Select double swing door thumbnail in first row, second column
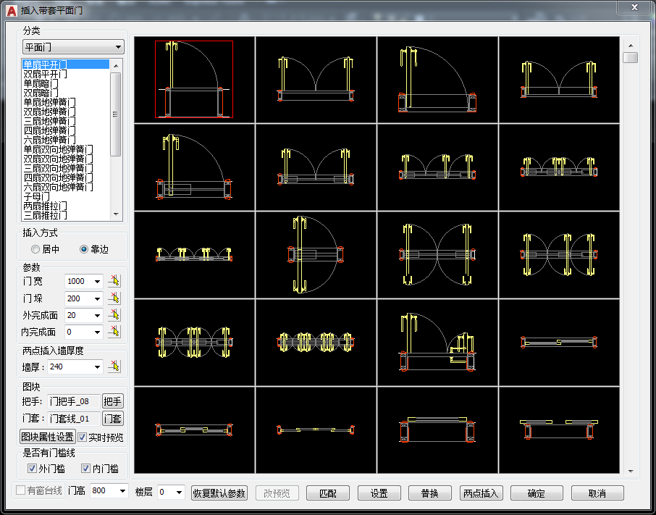The image size is (656, 515). click(316, 80)
